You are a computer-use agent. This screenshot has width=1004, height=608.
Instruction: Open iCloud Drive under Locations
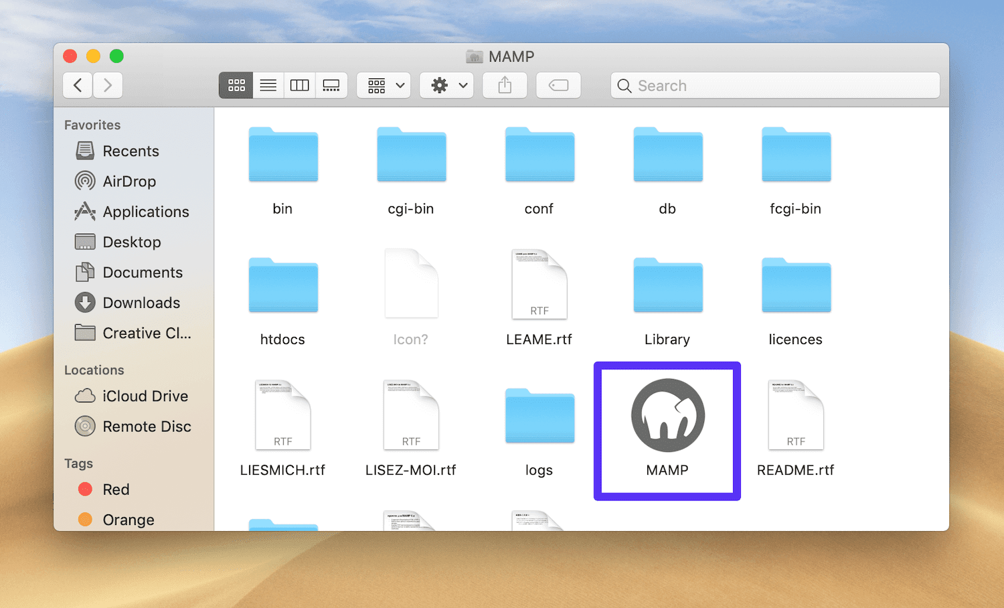pos(145,396)
